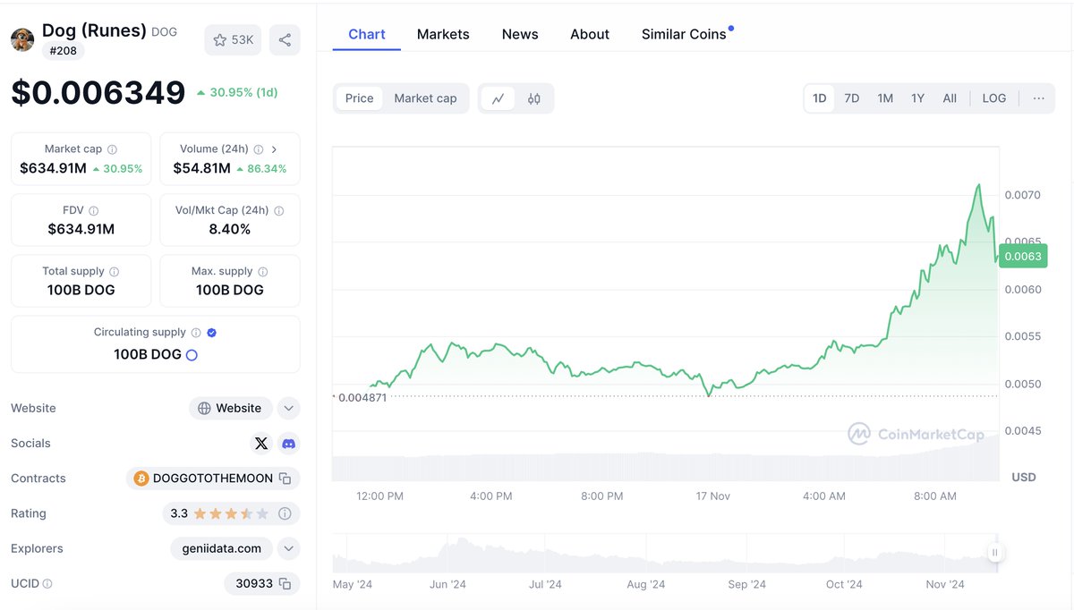Open the Rating info icon
The height and width of the screenshot is (610, 1074).
click(x=285, y=513)
